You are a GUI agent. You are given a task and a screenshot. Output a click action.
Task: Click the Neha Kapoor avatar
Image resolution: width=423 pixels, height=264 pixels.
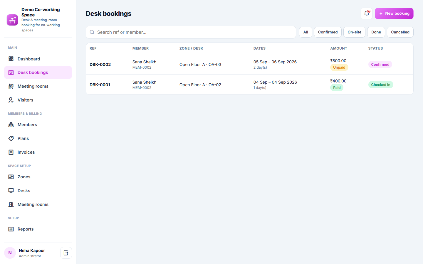[x=10, y=253]
